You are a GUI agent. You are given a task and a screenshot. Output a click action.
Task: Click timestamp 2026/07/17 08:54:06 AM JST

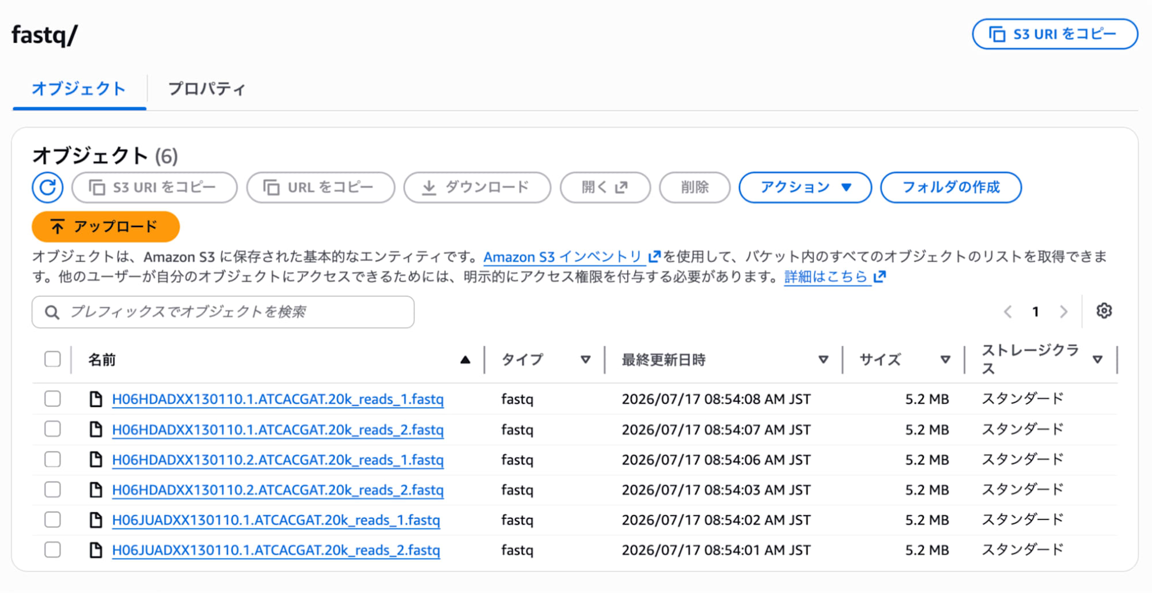[x=716, y=459]
